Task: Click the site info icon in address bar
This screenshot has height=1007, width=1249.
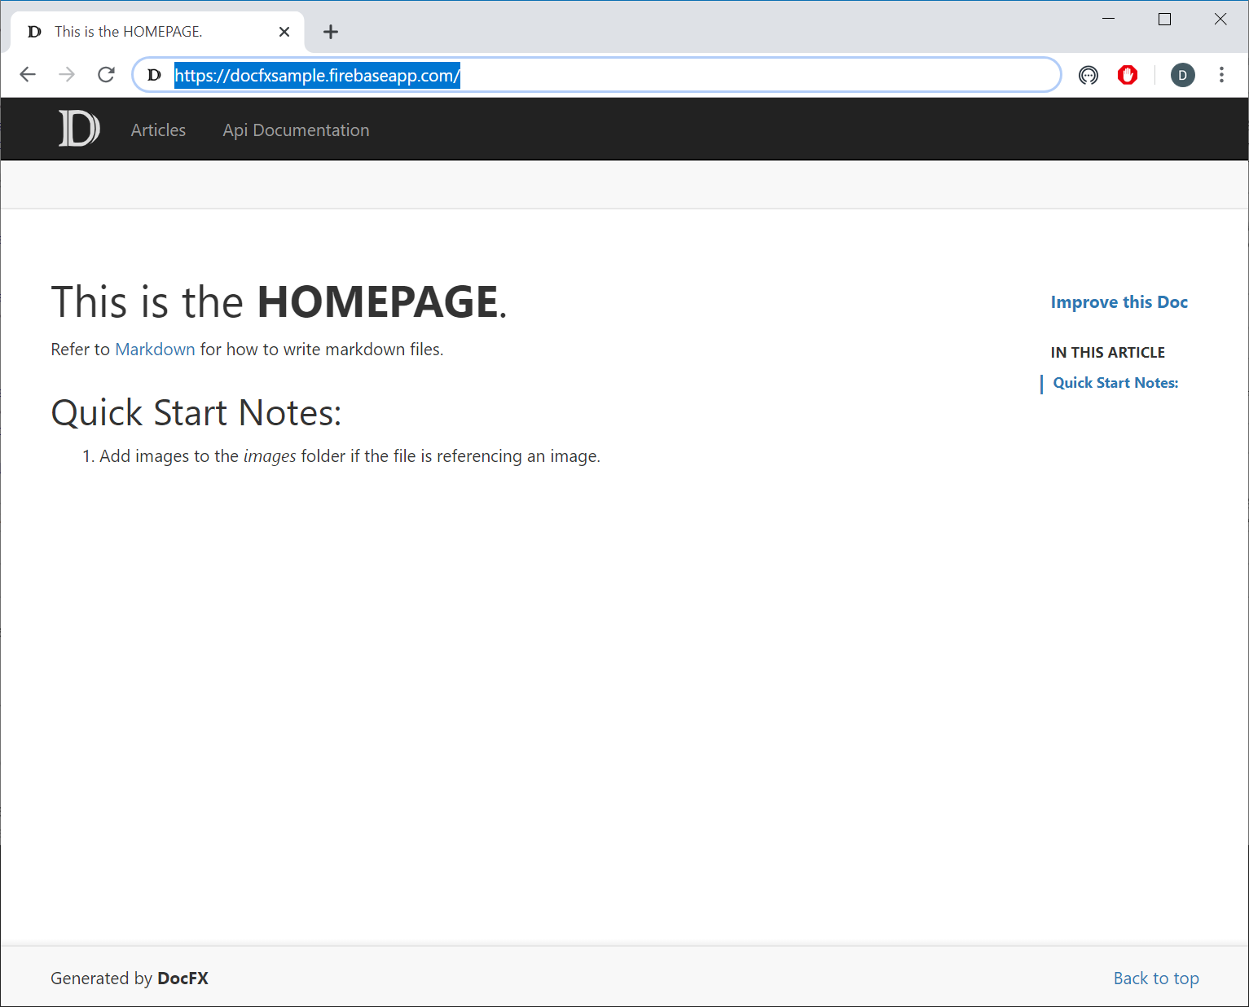Action: 154,76
